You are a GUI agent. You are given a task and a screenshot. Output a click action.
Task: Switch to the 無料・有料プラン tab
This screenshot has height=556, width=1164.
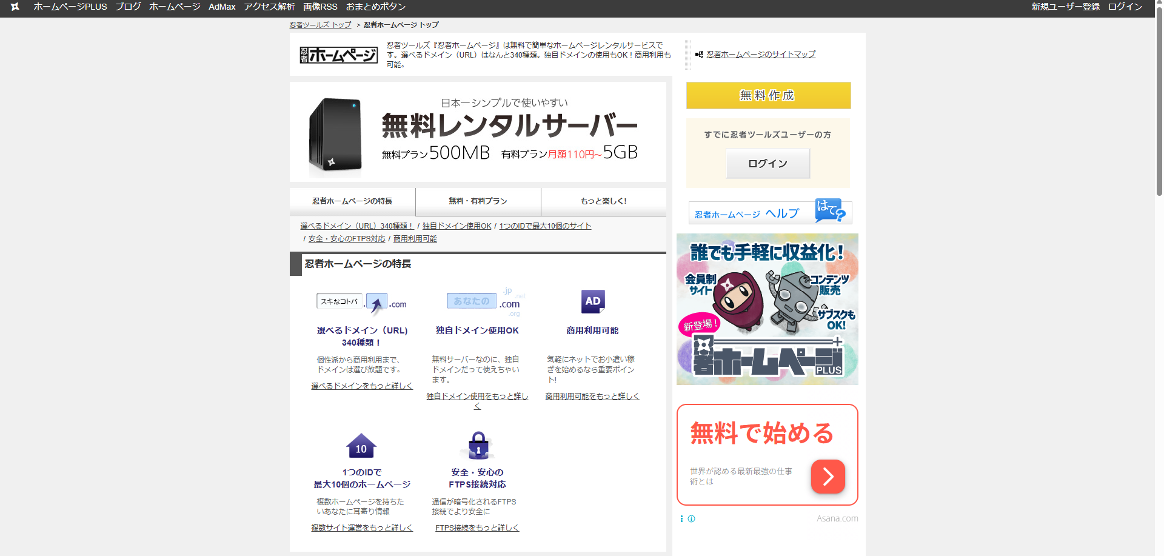[478, 201]
